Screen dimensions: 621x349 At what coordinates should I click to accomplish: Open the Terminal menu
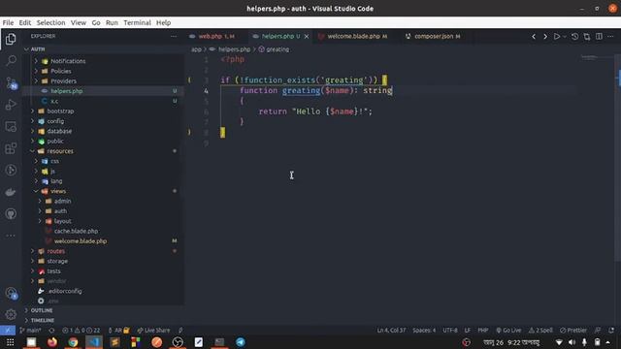(x=137, y=22)
